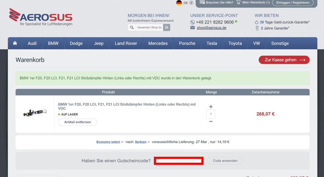The width and height of the screenshot is (324, 177).
Task: Click the shop@aerosus.de email link
Action: click(212, 28)
